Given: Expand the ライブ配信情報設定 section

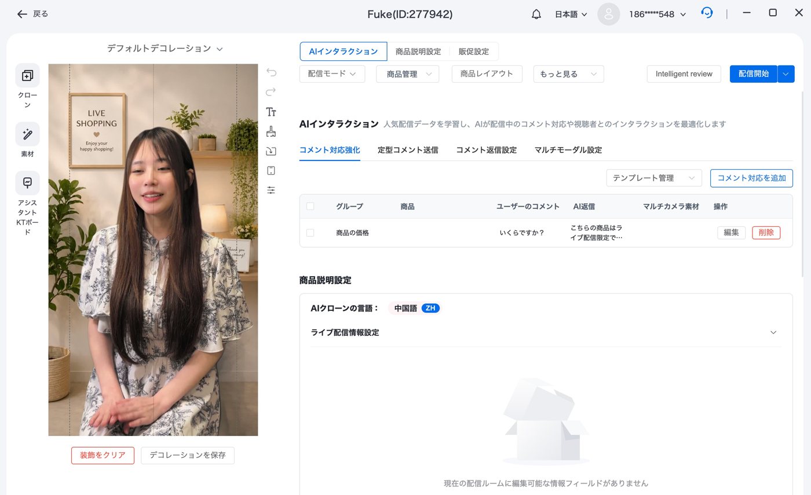Looking at the screenshot, I should pos(546,332).
